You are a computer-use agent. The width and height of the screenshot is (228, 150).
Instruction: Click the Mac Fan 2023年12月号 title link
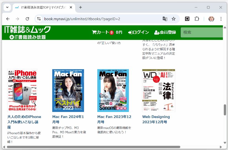coord(114,119)
